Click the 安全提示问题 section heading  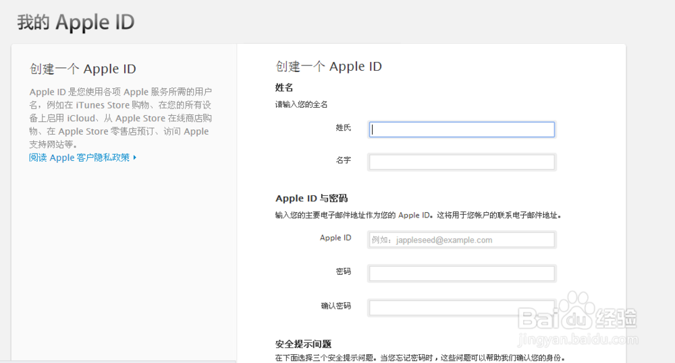point(303,343)
